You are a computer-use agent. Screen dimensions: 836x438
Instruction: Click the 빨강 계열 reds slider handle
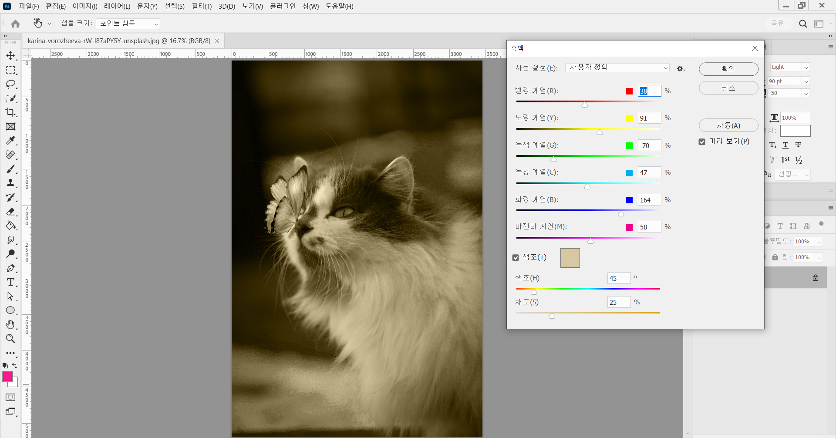585,104
